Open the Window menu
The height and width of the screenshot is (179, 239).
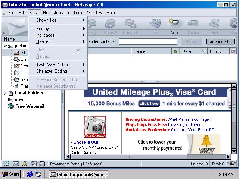(94, 13)
